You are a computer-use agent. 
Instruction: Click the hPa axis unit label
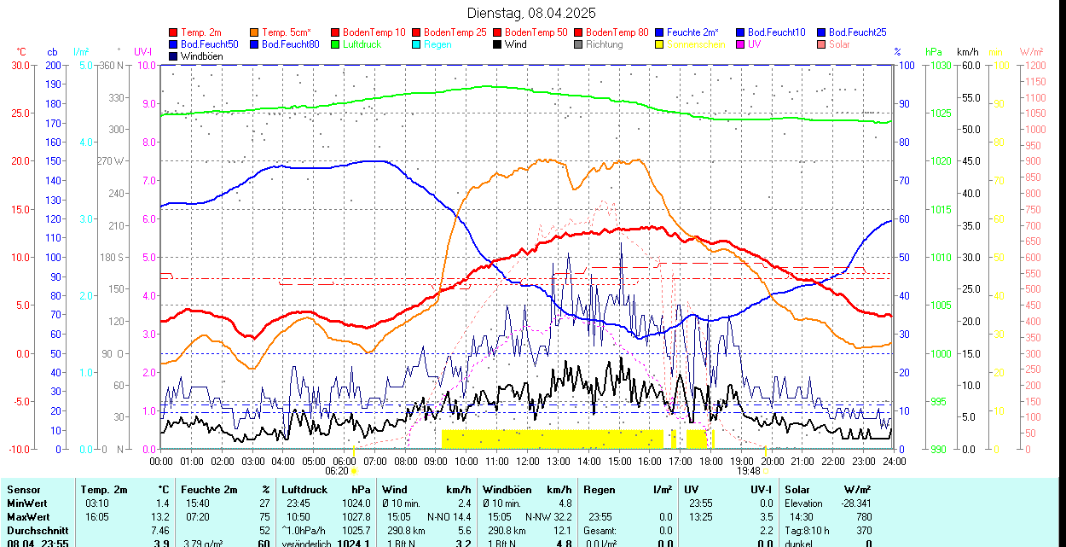coord(935,53)
